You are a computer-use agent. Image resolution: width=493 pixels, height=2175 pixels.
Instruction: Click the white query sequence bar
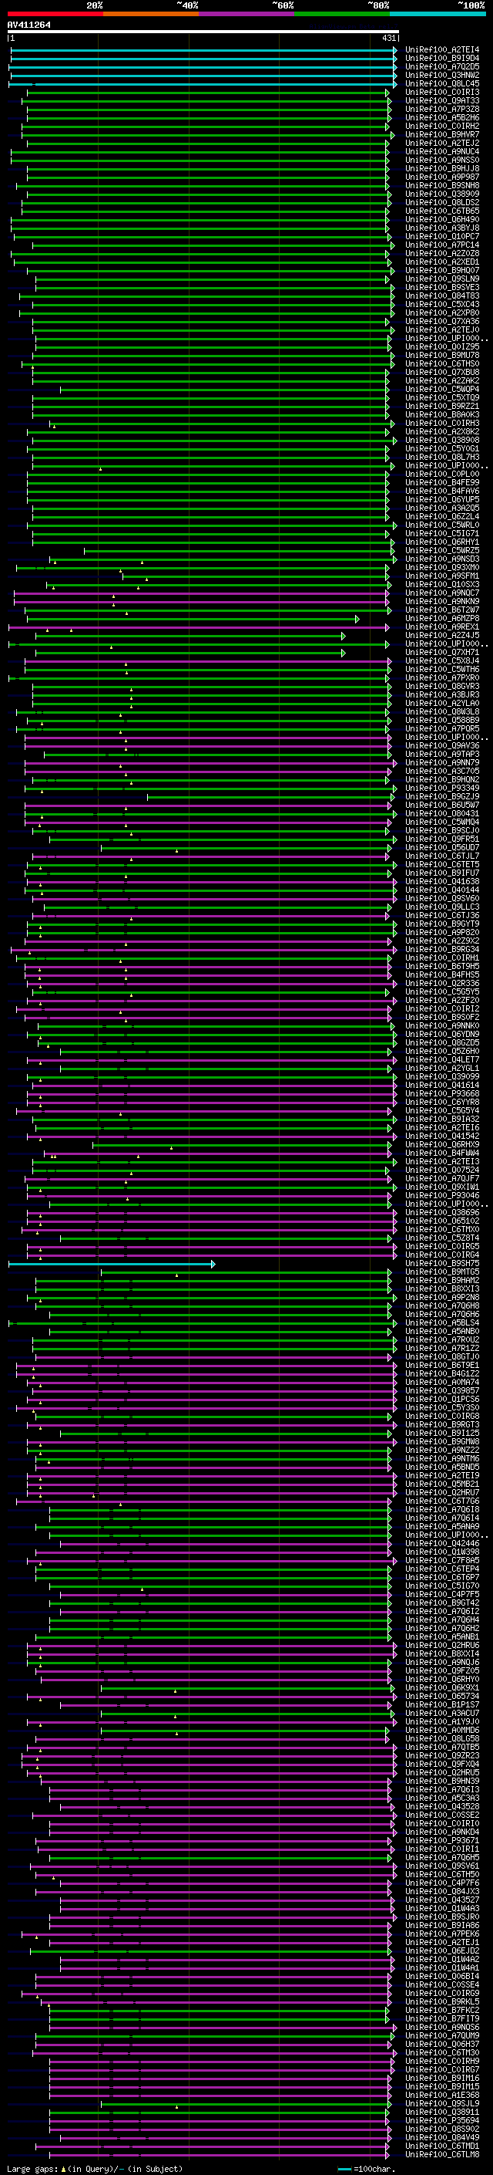pyautogui.click(x=203, y=32)
